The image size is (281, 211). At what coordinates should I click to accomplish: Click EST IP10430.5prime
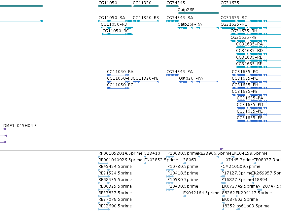click(x=182, y=187)
